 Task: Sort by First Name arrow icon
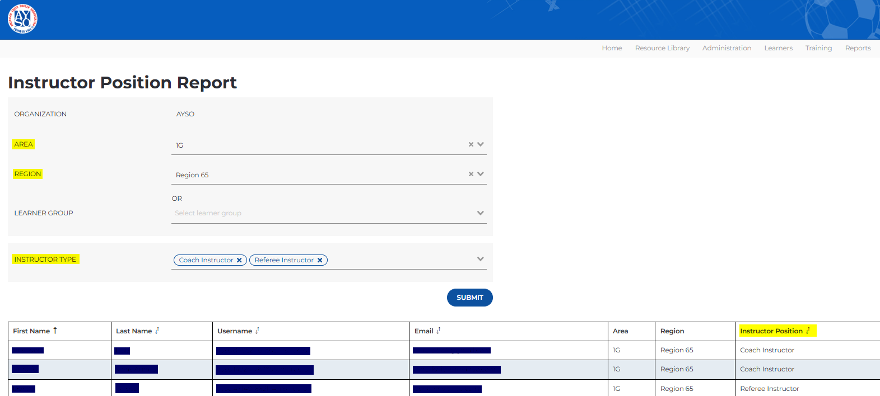click(x=55, y=331)
